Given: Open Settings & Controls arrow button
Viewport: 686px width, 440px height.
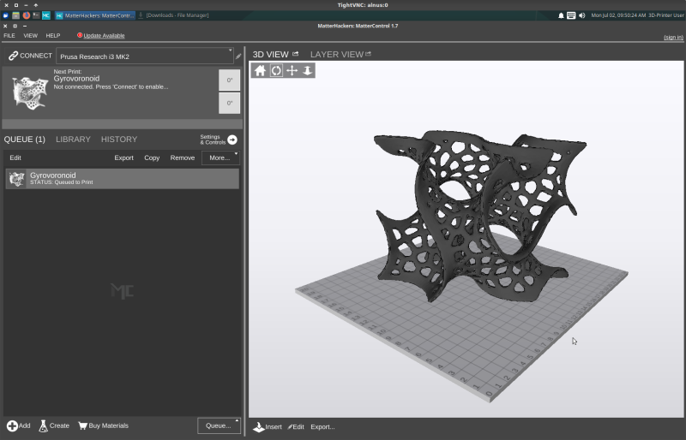Looking at the screenshot, I should 232,140.
